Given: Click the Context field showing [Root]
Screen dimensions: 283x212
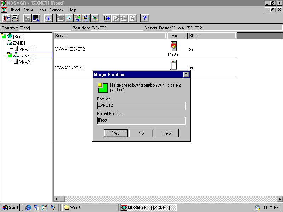Looking at the screenshot, I should coord(45,28).
